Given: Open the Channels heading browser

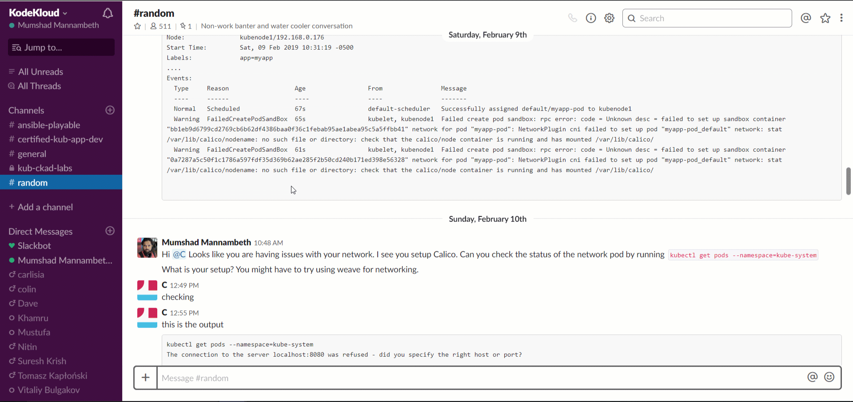Looking at the screenshot, I should [x=26, y=110].
